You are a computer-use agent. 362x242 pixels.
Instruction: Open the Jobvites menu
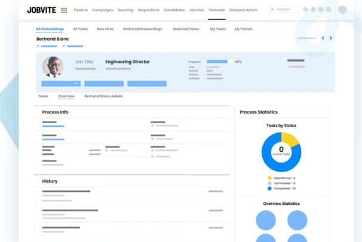click(x=197, y=10)
